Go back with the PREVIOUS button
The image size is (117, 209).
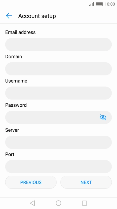(x=31, y=182)
